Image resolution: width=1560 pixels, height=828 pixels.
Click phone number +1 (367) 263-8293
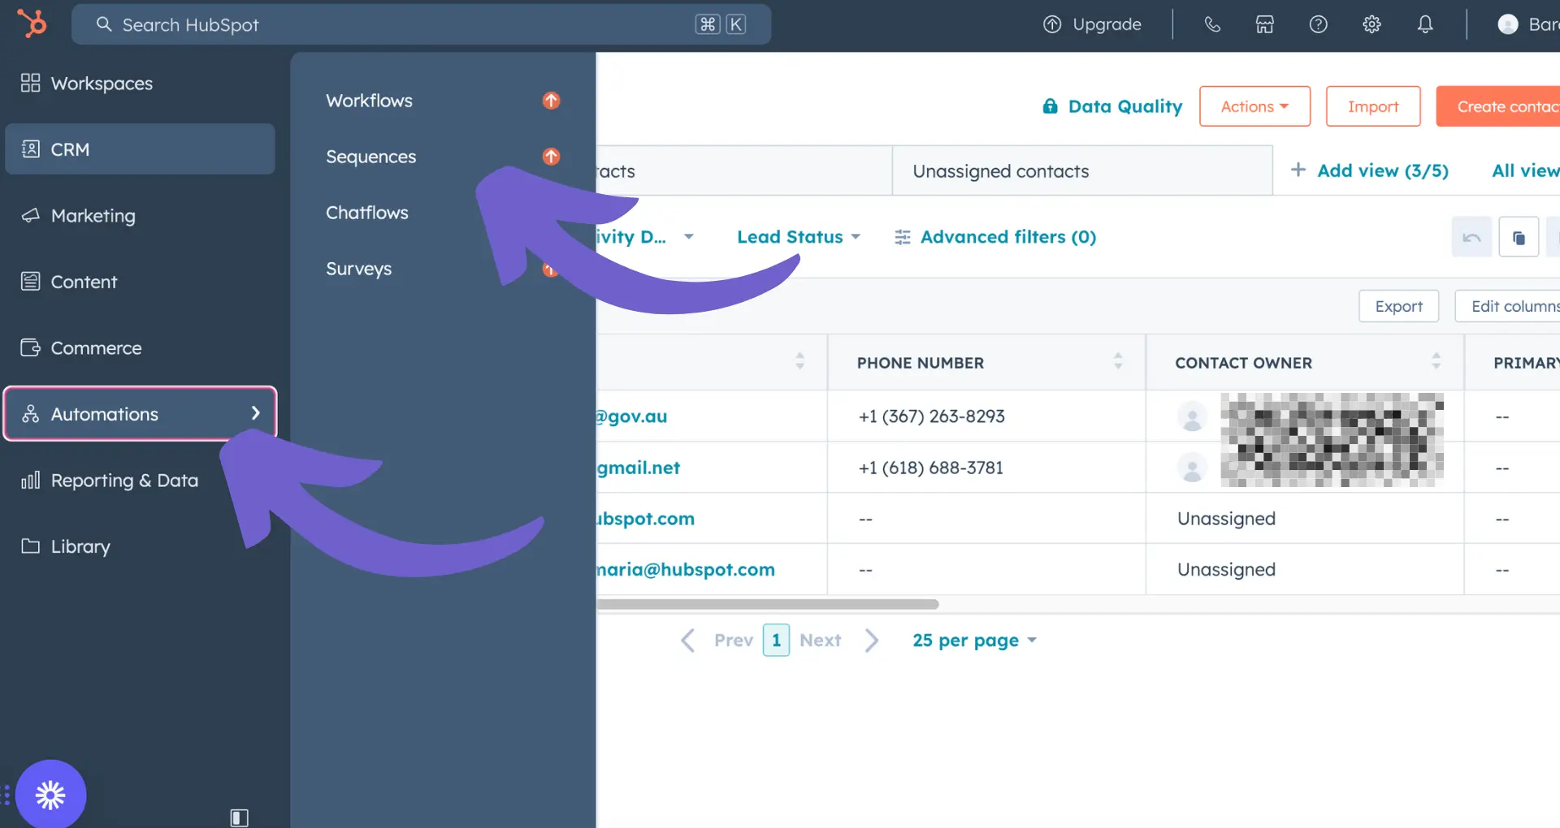coord(931,416)
